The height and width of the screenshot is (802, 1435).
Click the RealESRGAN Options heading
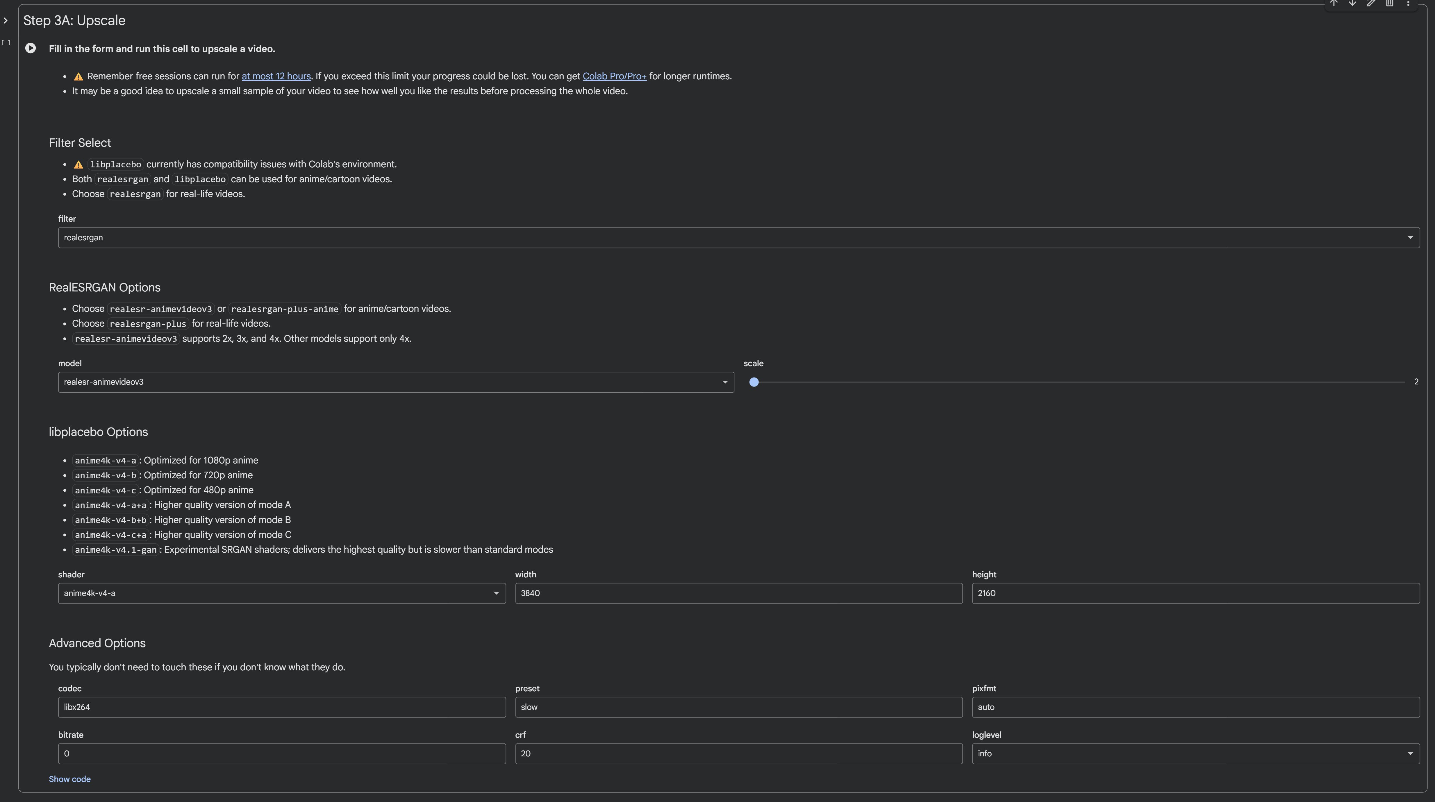(104, 288)
